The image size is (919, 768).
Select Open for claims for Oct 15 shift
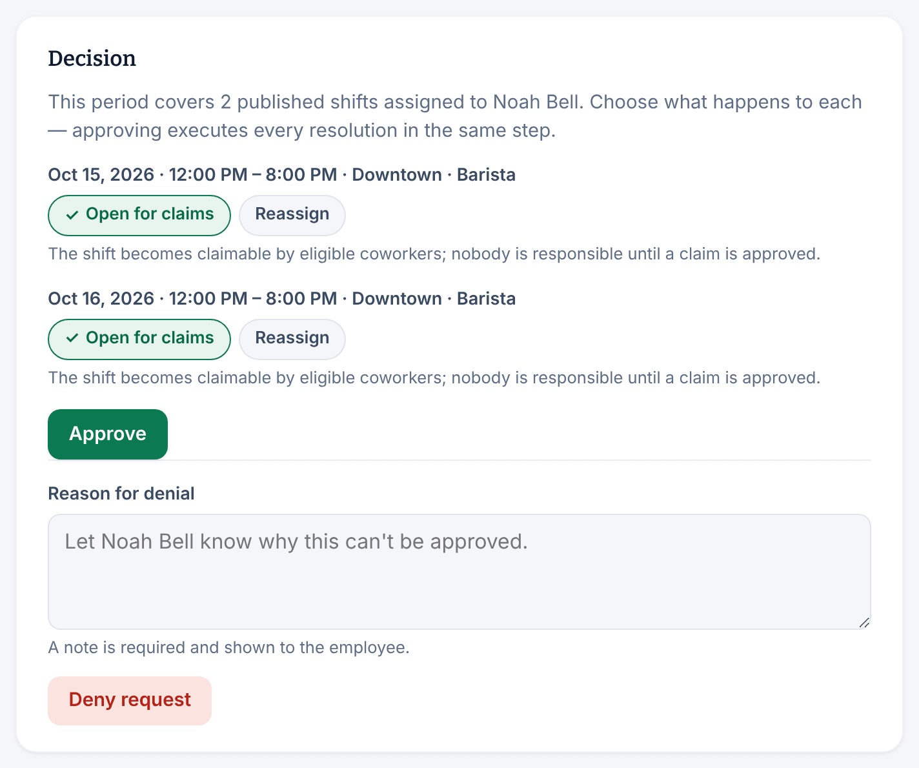(139, 216)
